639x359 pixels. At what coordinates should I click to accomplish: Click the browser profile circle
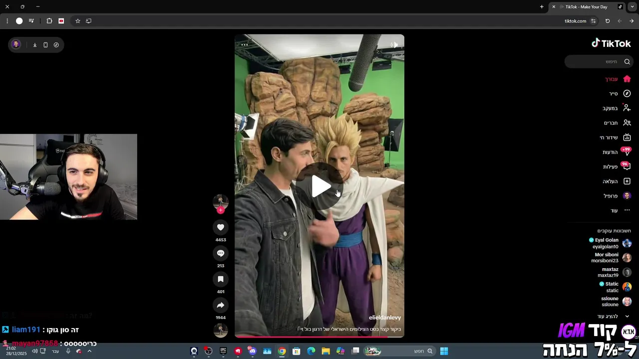(x=19, y=21)
